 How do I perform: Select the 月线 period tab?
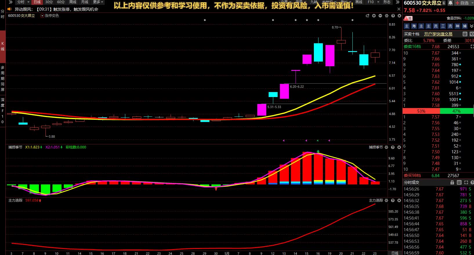[x=85, y=2]
